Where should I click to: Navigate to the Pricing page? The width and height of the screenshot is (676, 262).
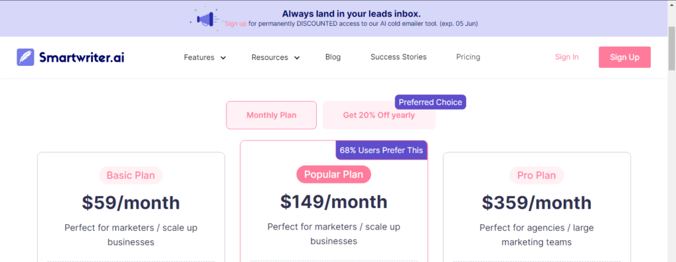468,57
